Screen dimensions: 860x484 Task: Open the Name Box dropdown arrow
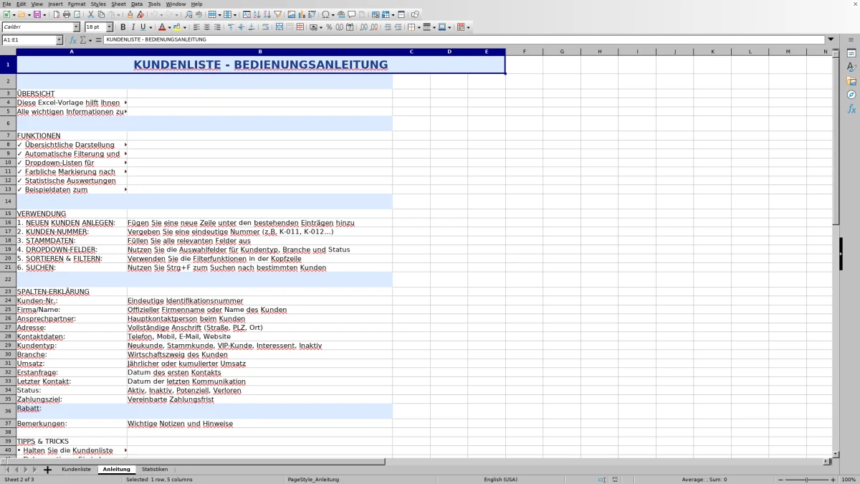coord(59,40)
